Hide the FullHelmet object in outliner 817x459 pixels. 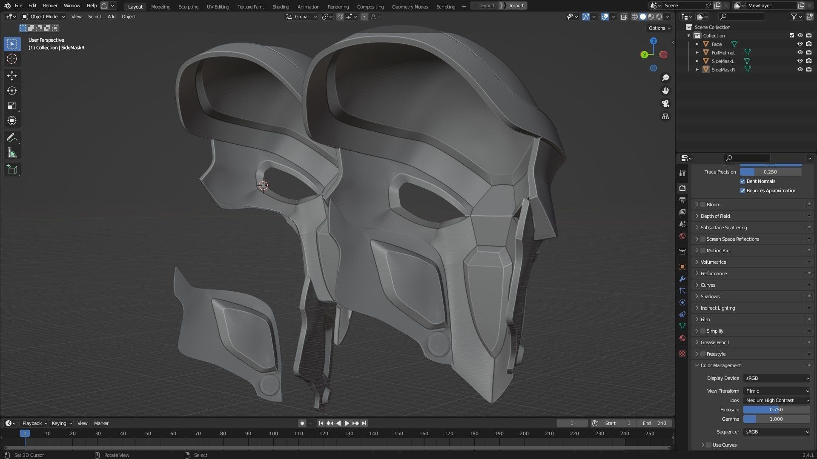click(x=800, y=53)
